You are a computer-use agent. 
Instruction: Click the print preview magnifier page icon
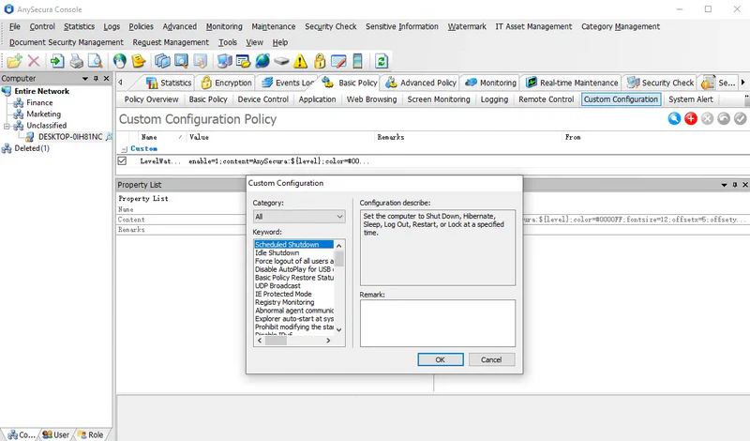pos(96,61)
